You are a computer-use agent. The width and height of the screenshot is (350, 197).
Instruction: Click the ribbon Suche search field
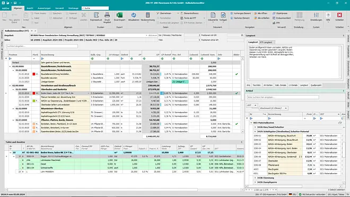tap(95, 8)
